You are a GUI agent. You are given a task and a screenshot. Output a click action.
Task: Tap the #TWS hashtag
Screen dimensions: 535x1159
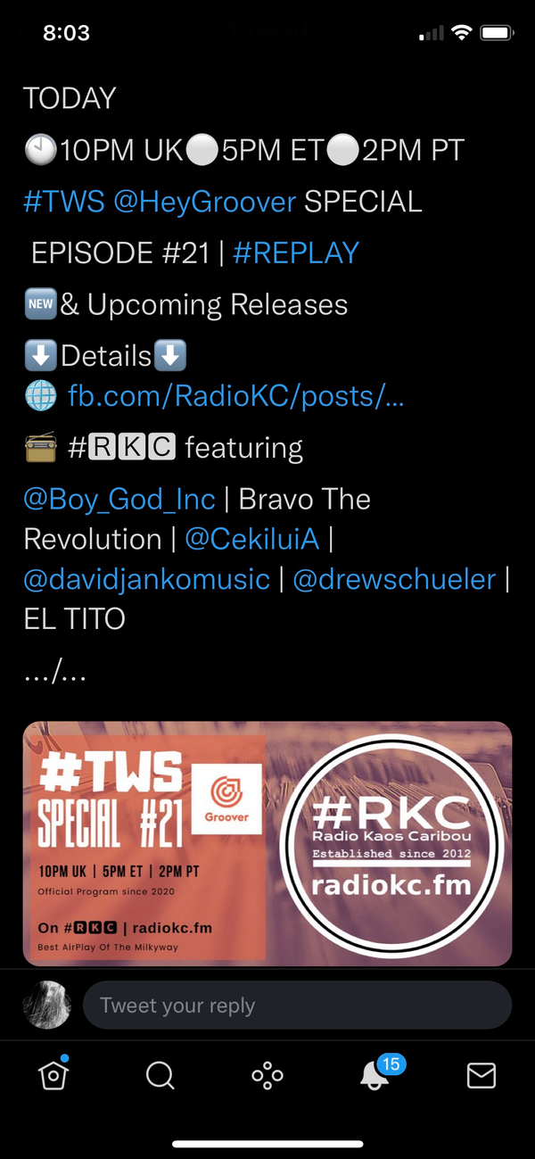[x=64, y=202]
